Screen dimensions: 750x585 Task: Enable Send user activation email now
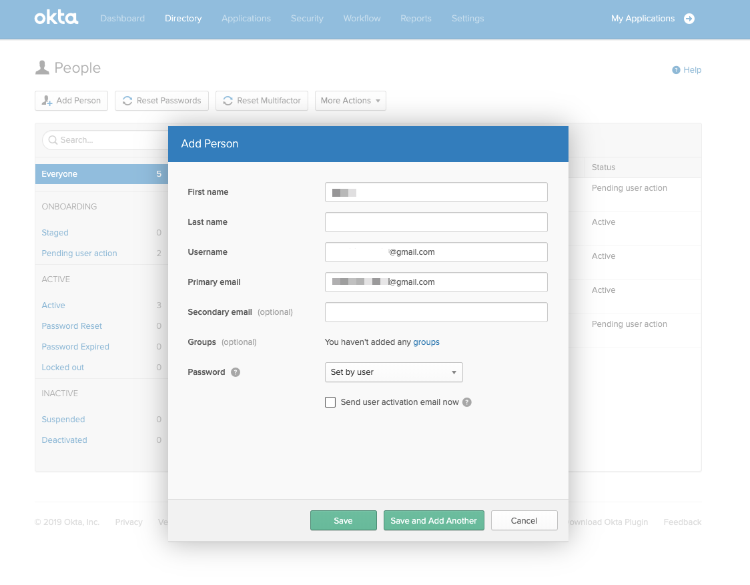330,402
